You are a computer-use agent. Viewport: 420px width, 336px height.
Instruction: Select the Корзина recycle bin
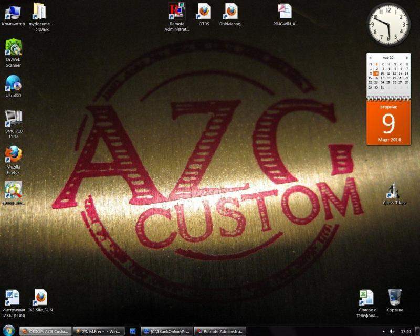click(395, 301)
